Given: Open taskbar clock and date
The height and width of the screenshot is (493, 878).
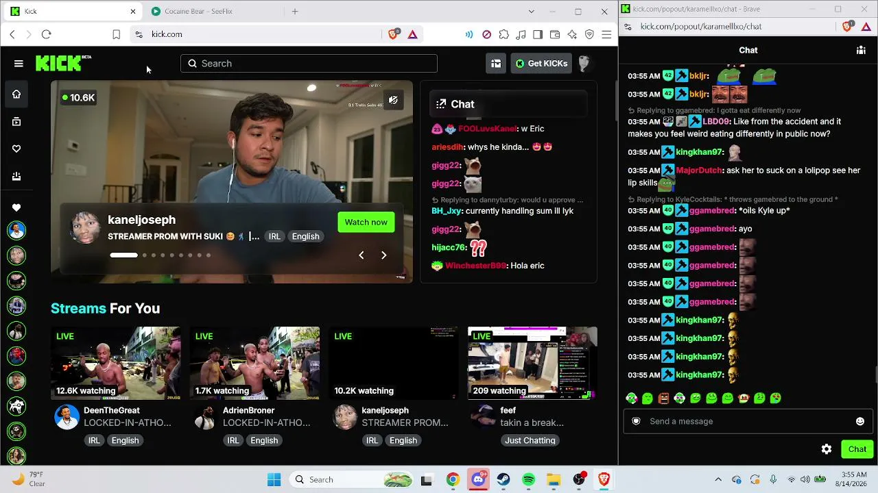Looking at the screenshot, I should point(851,479).
